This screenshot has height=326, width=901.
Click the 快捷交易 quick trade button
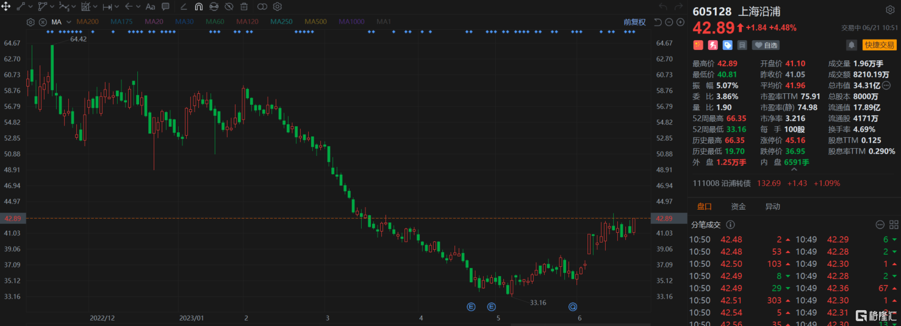click(x=879, y=45)
